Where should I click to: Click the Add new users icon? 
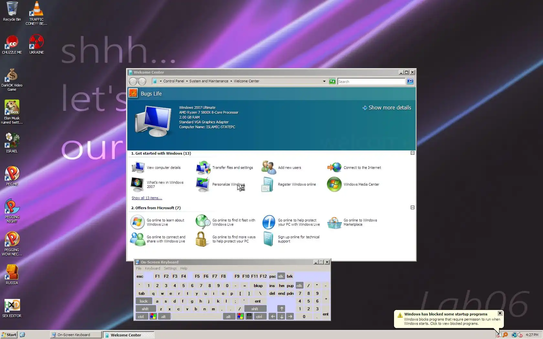[x=269, y=168]
